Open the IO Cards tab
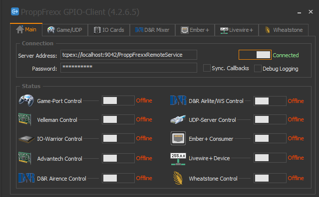 (109, 30)
